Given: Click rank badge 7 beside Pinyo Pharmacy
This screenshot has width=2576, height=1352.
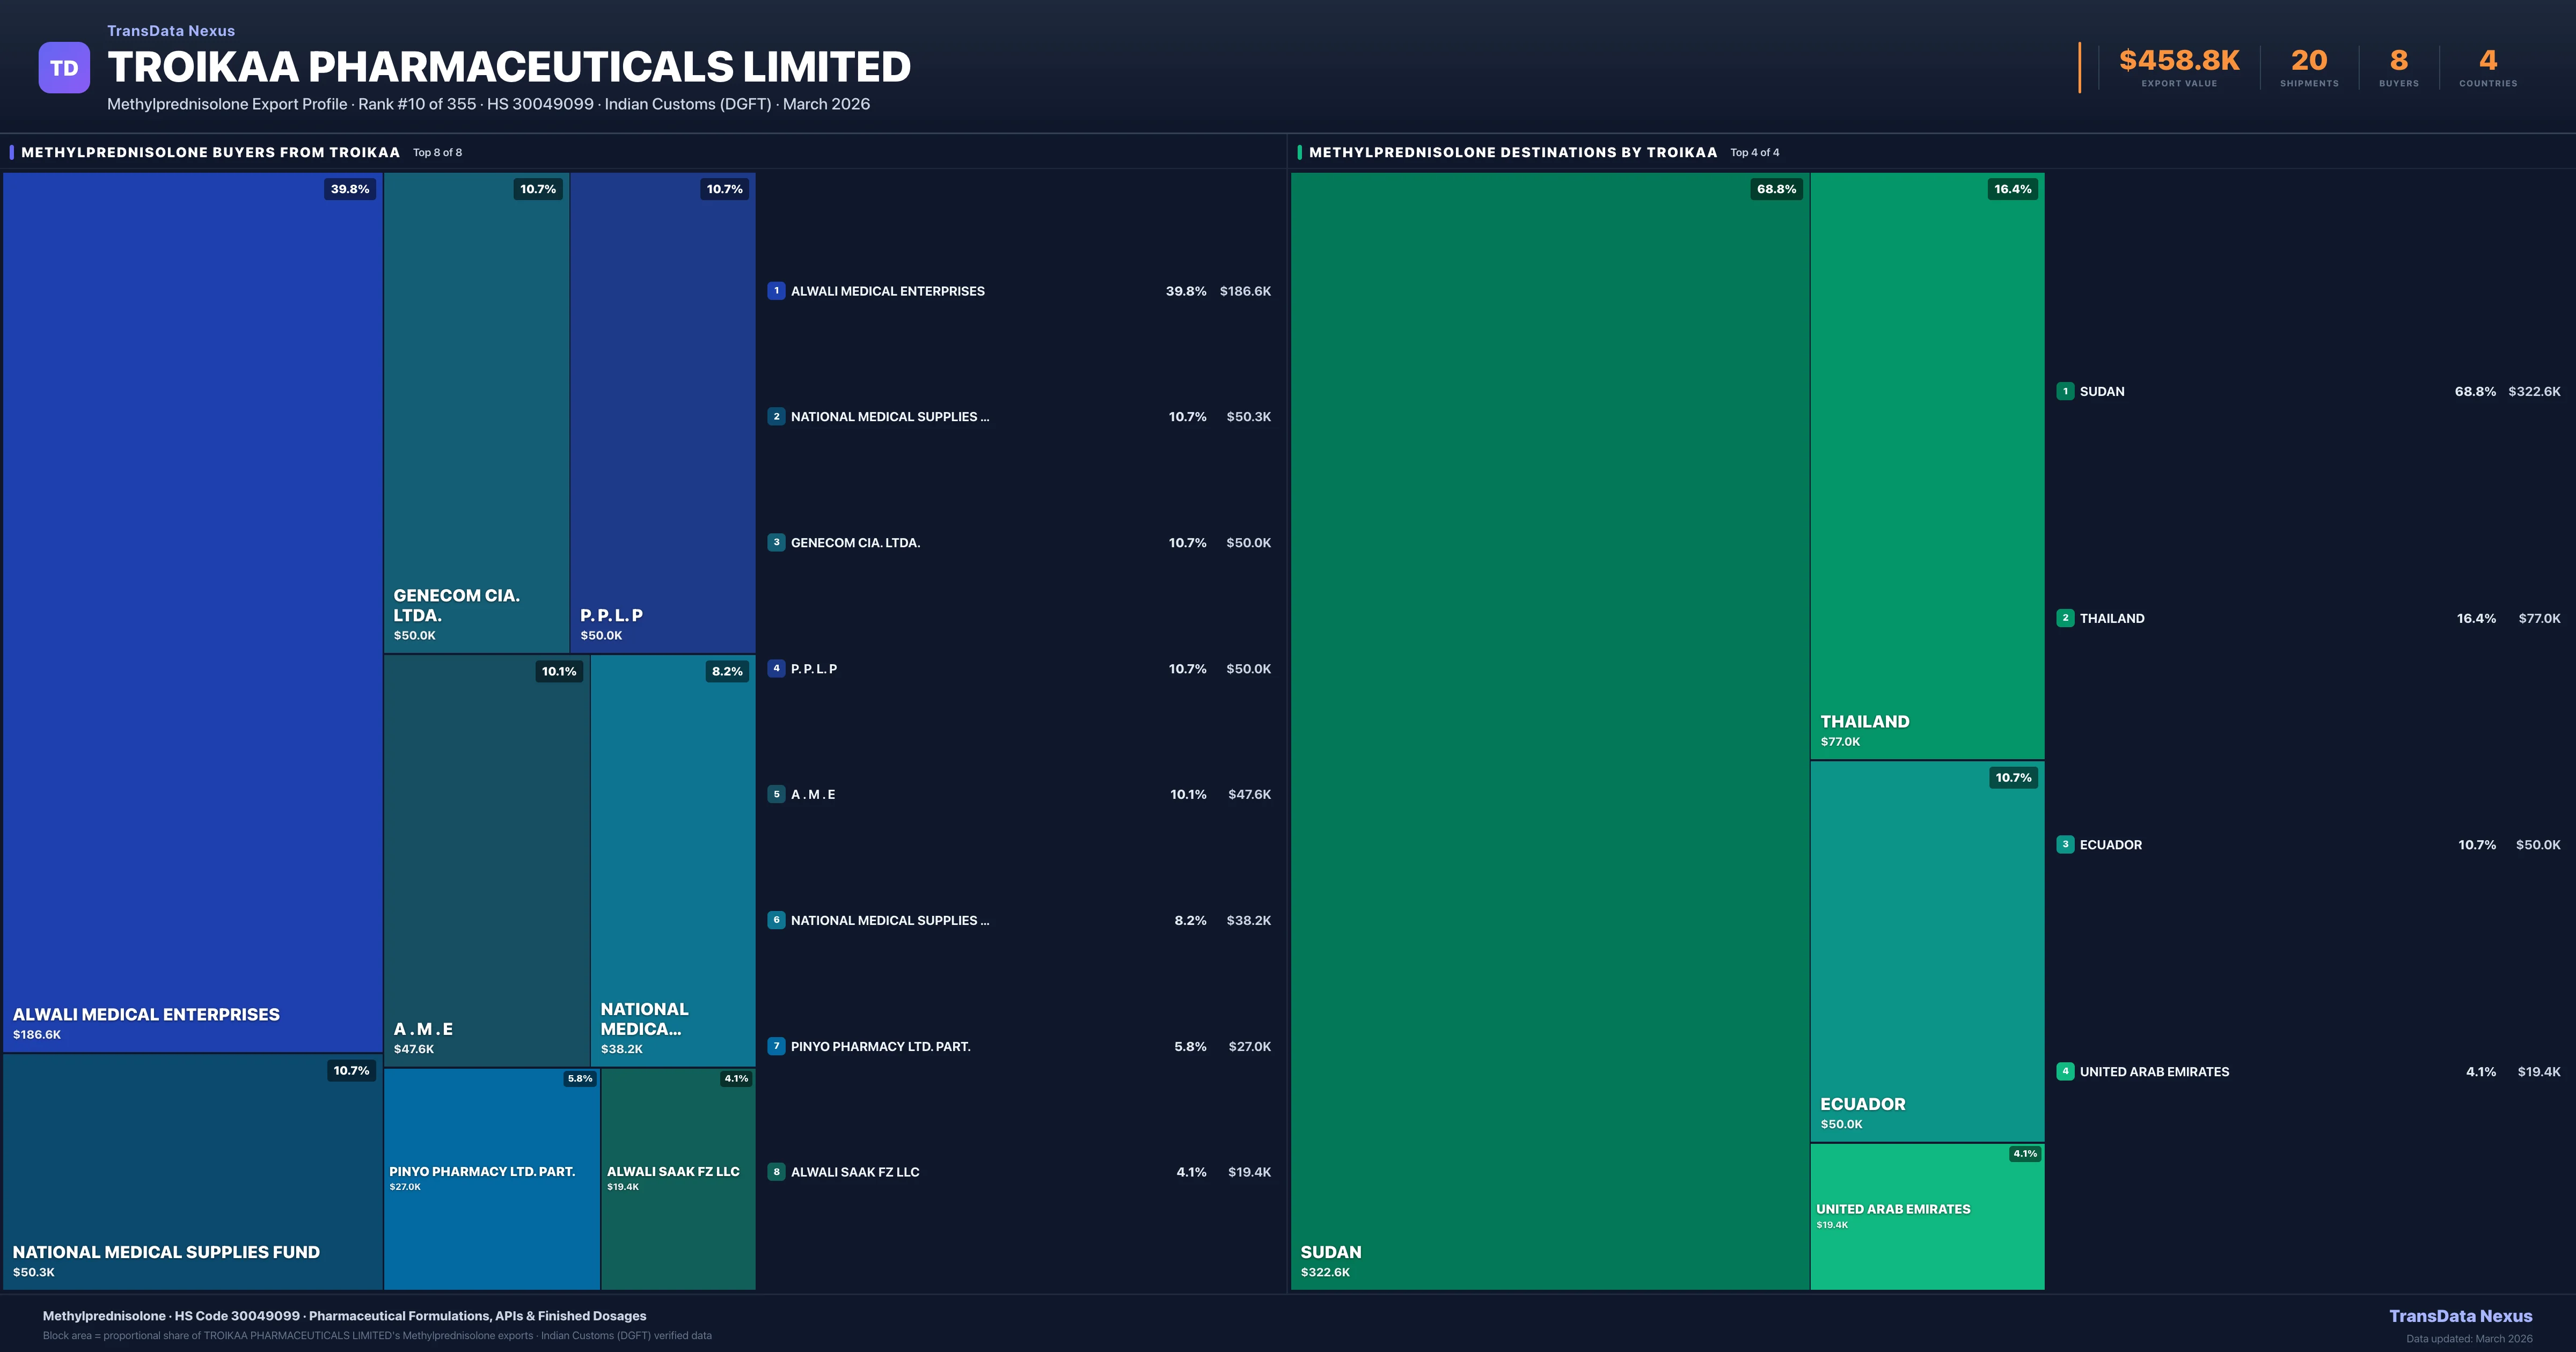Looking at the screenshot, I should tap(776, 1046).
